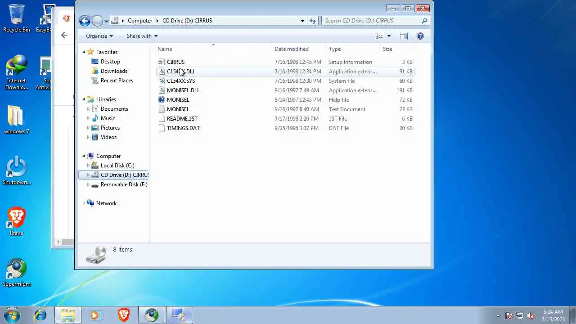Open the volume tray icon
Screen dimensions: 576x324
[531, 316]
